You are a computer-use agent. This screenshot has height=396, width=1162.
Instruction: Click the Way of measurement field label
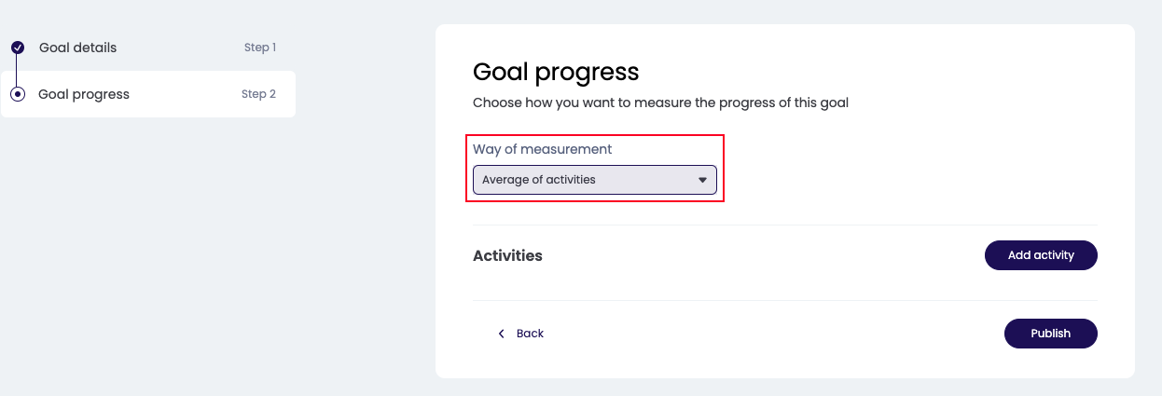[x=542, y=149]
